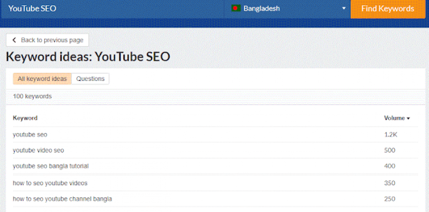Click the "100 keywords" count label
This screenshot has width=429, height=212.
[32, 96]
